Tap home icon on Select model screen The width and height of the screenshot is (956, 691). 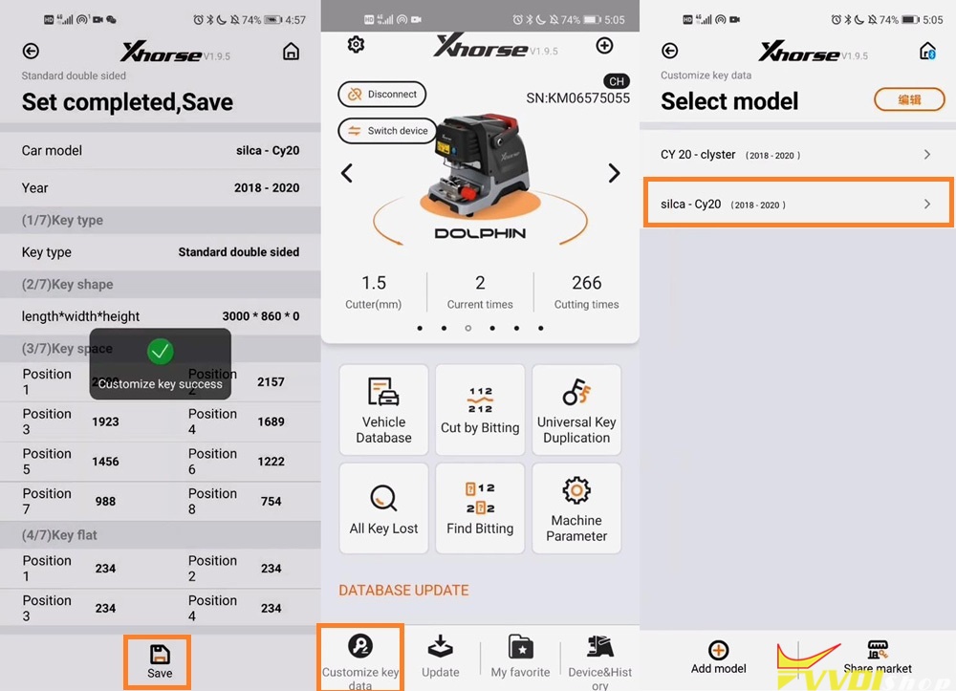(927, 52)
